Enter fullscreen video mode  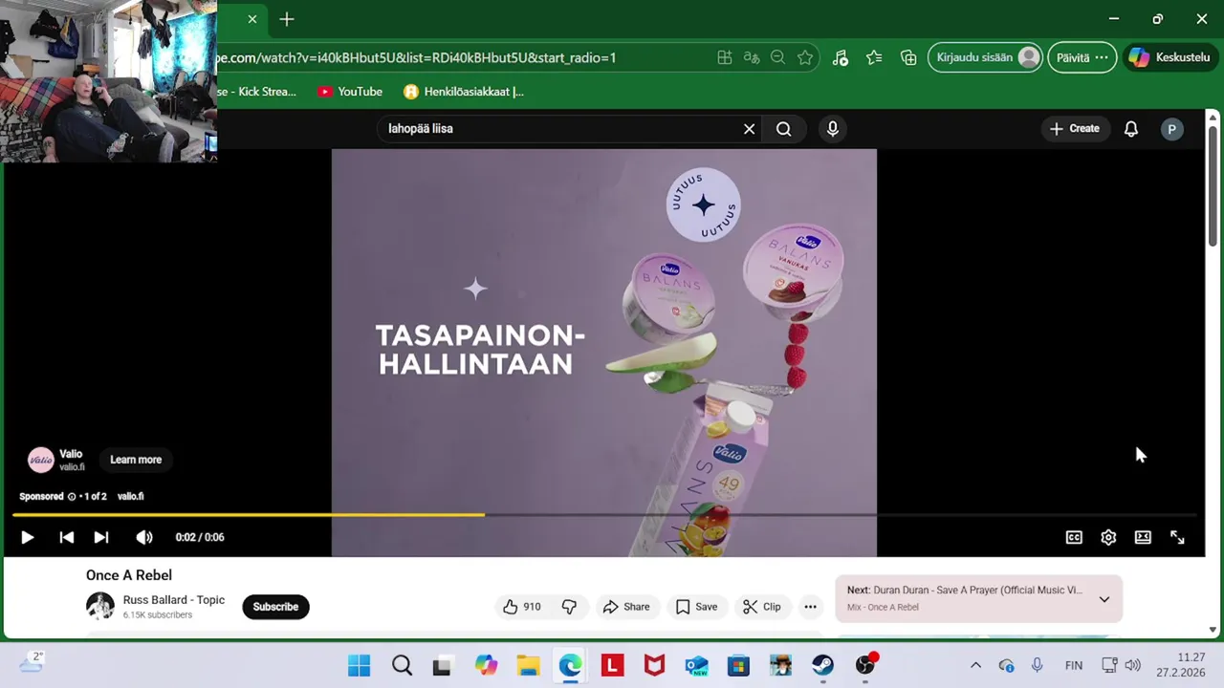click(x=1177, y=537)
